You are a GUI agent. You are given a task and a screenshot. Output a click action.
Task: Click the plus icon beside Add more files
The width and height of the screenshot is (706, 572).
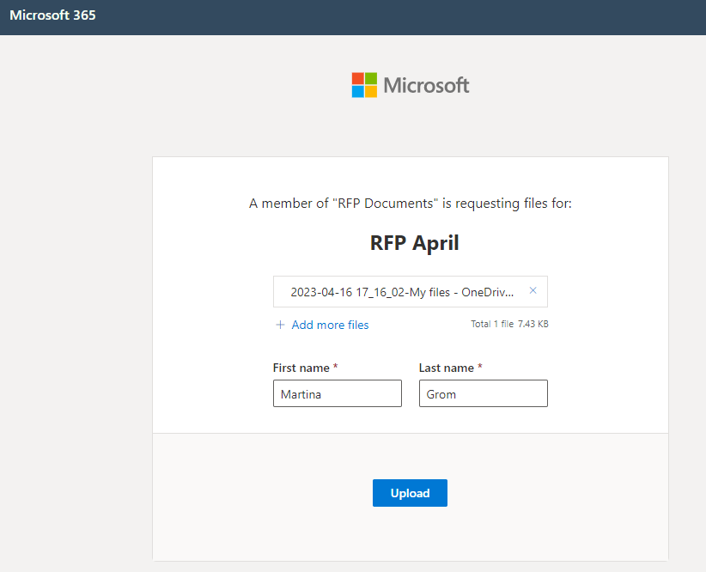[280, 325]
